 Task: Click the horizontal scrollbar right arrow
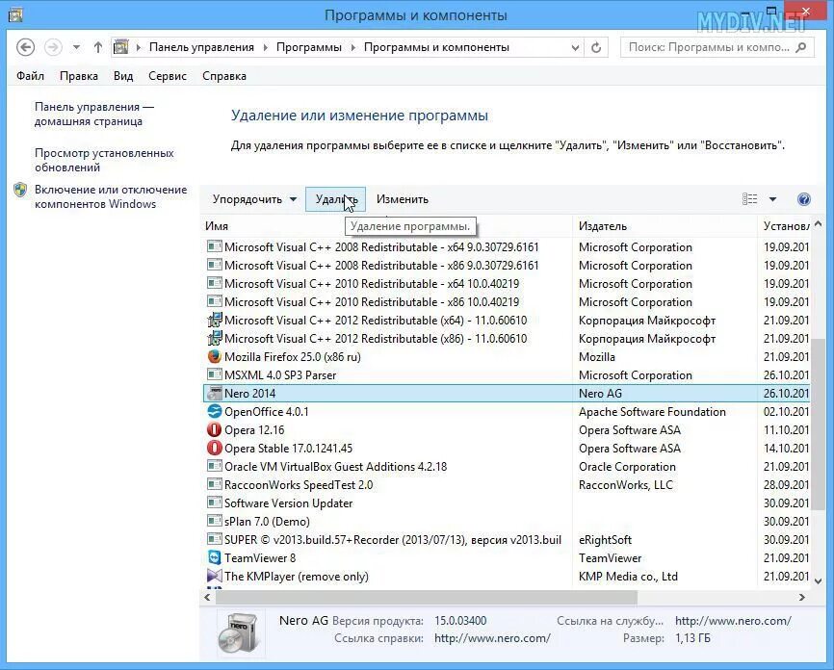tap(801, 598)
